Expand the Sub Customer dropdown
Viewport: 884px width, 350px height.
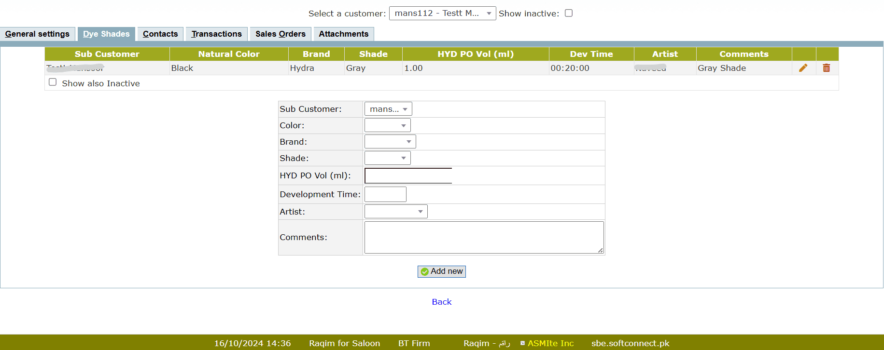388,109
